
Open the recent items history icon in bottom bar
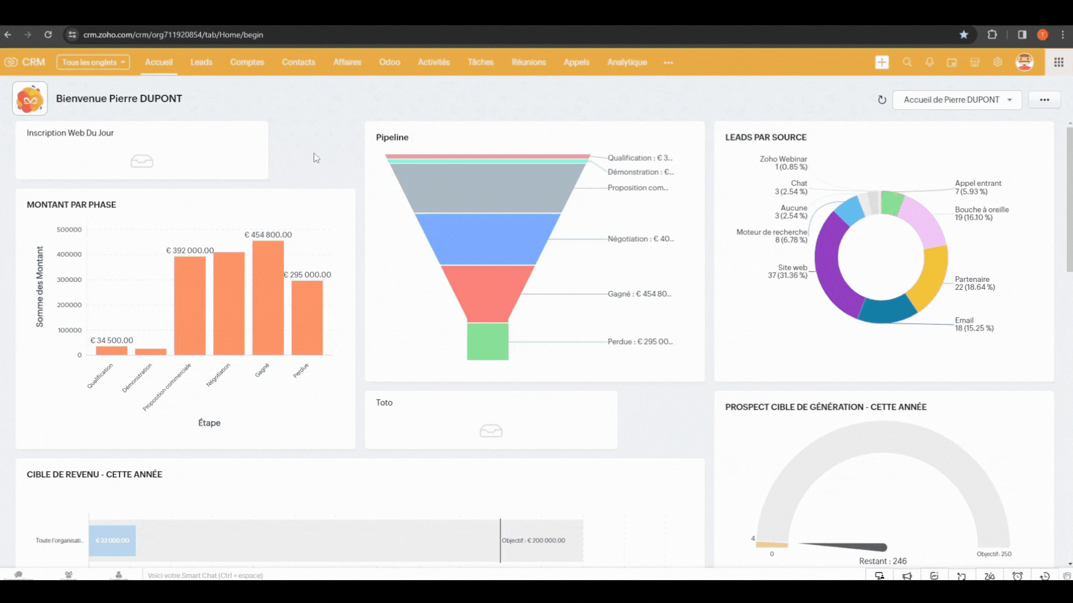(1044, 576)
